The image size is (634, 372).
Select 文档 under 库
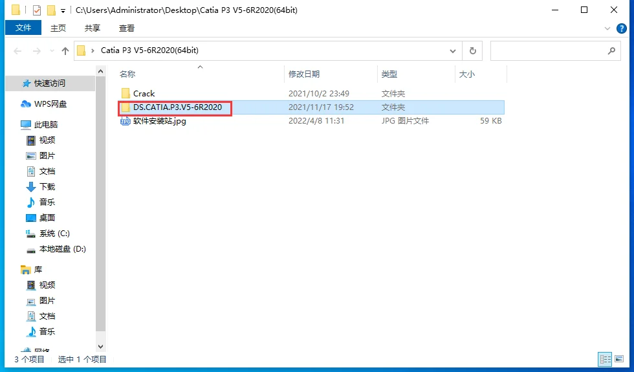(47, 316)
